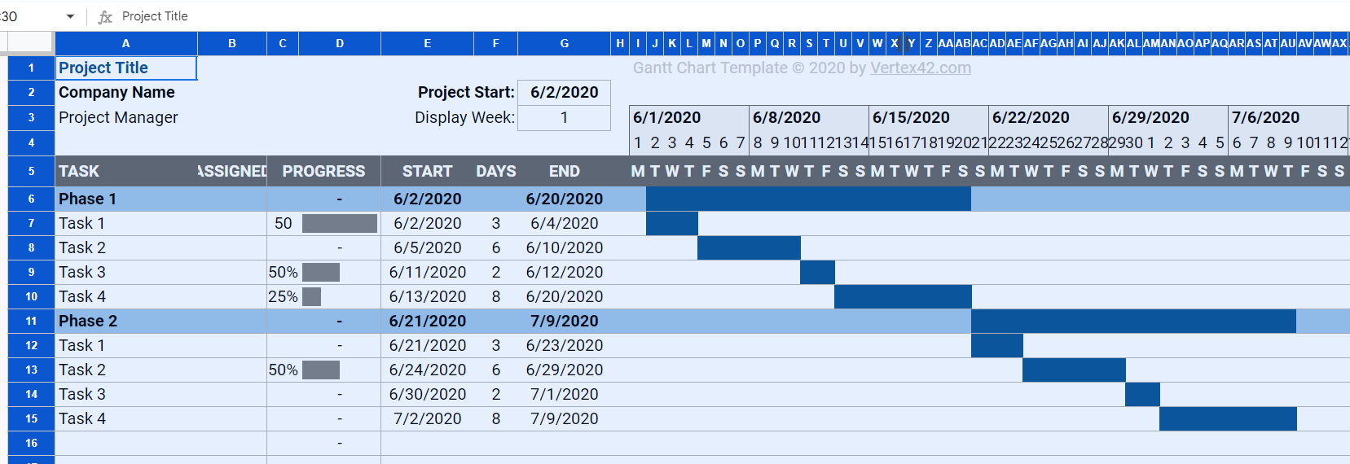Select column A header
The width and height of the screenshot is (1350, 464).
(126, 43)
